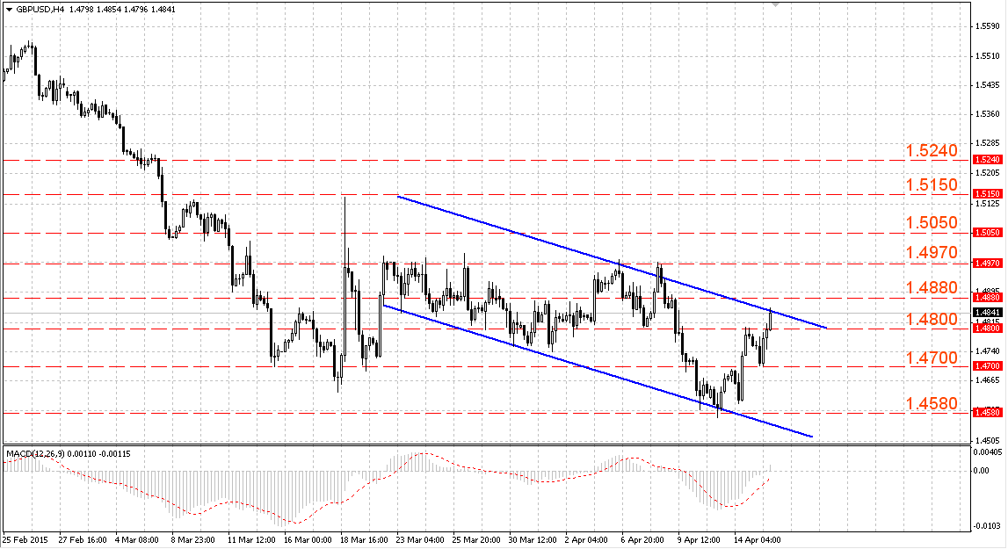Image resolution: width=1008 pixels, height=549 pixels.
Task: Click the 11 Mar 12:00 time label
Action: click(x=251, y=540)
